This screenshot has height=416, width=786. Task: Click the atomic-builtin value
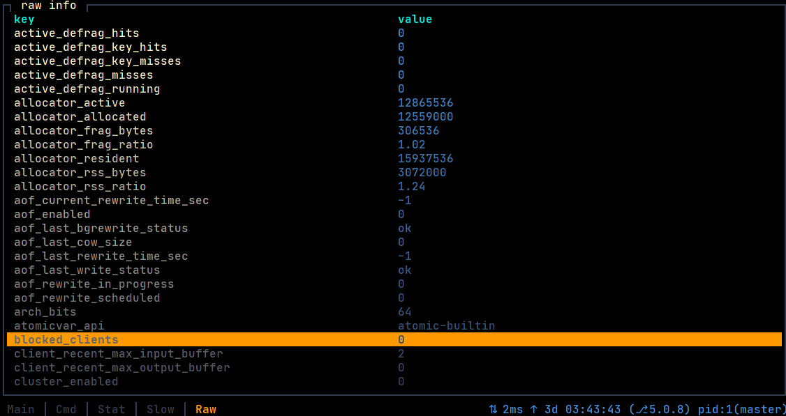tap(447, 326)
